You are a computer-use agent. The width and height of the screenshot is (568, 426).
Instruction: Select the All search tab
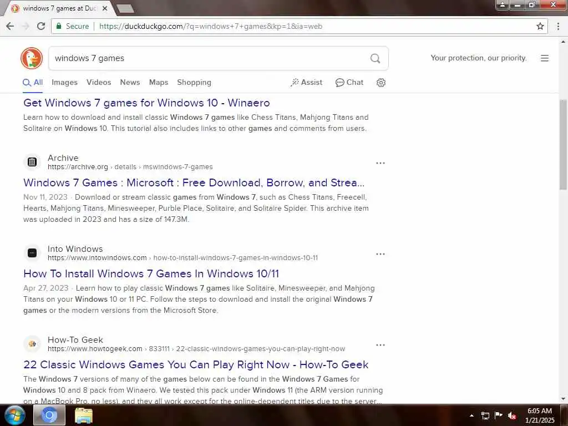(33, 83)
